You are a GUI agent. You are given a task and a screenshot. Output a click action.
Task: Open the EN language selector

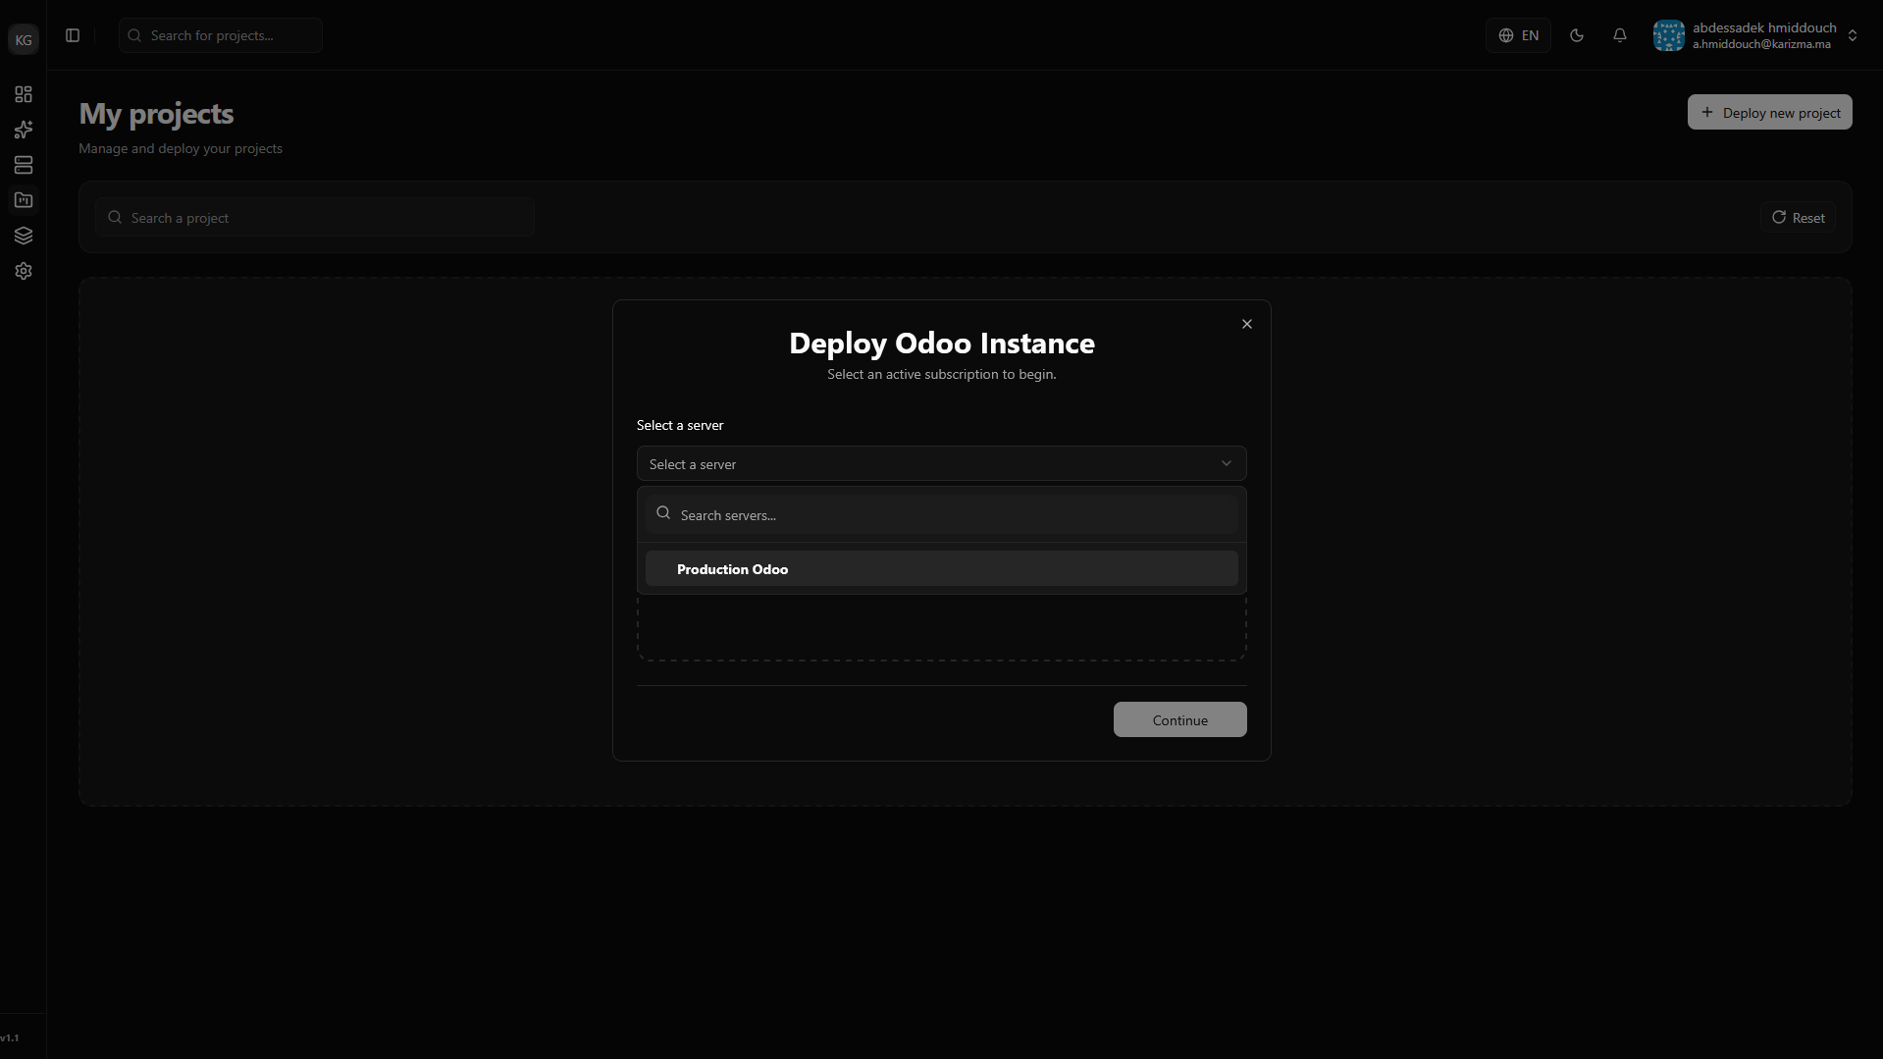click(1518, 35)
